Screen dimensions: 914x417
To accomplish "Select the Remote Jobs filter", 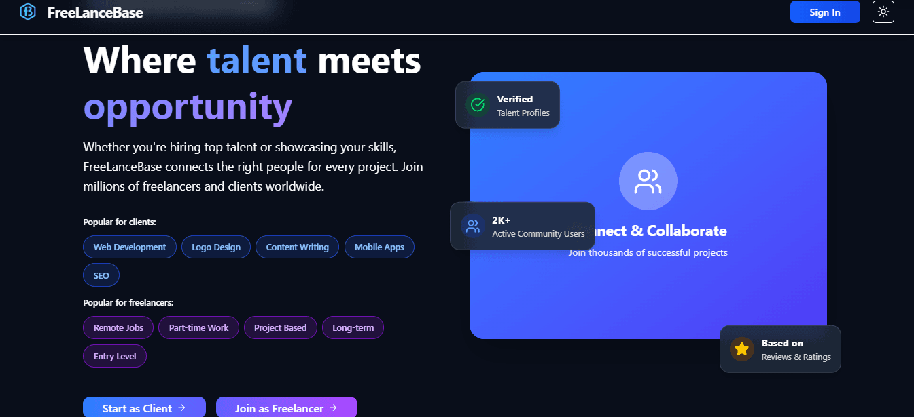I will [118, 327].
